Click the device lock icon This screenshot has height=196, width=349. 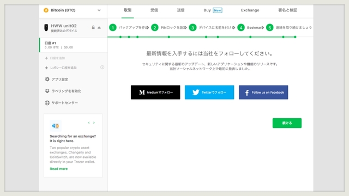[x=93, y=28]
